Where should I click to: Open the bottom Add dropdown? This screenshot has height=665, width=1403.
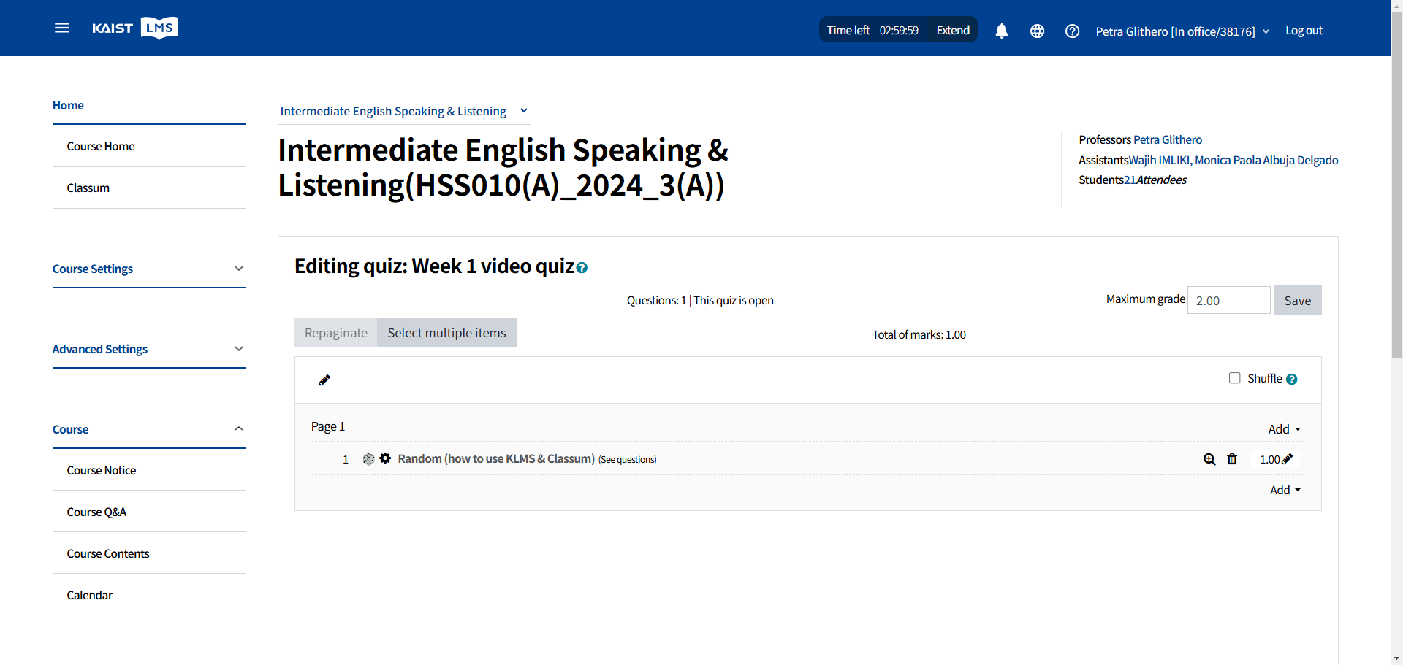1285,491
